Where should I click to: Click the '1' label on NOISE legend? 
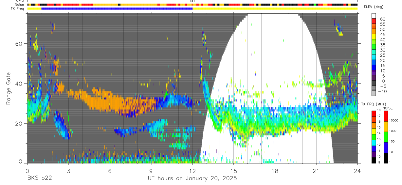click(391, 162)
